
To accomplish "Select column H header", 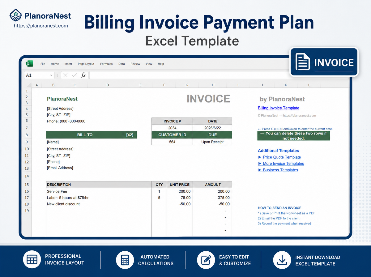I will pos(213,85).
